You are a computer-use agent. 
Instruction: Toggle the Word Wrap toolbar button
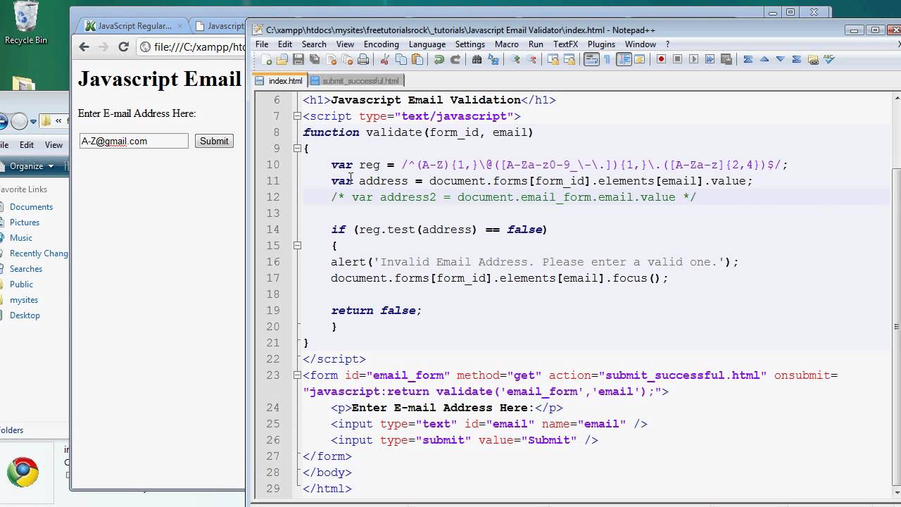point(591,60)
